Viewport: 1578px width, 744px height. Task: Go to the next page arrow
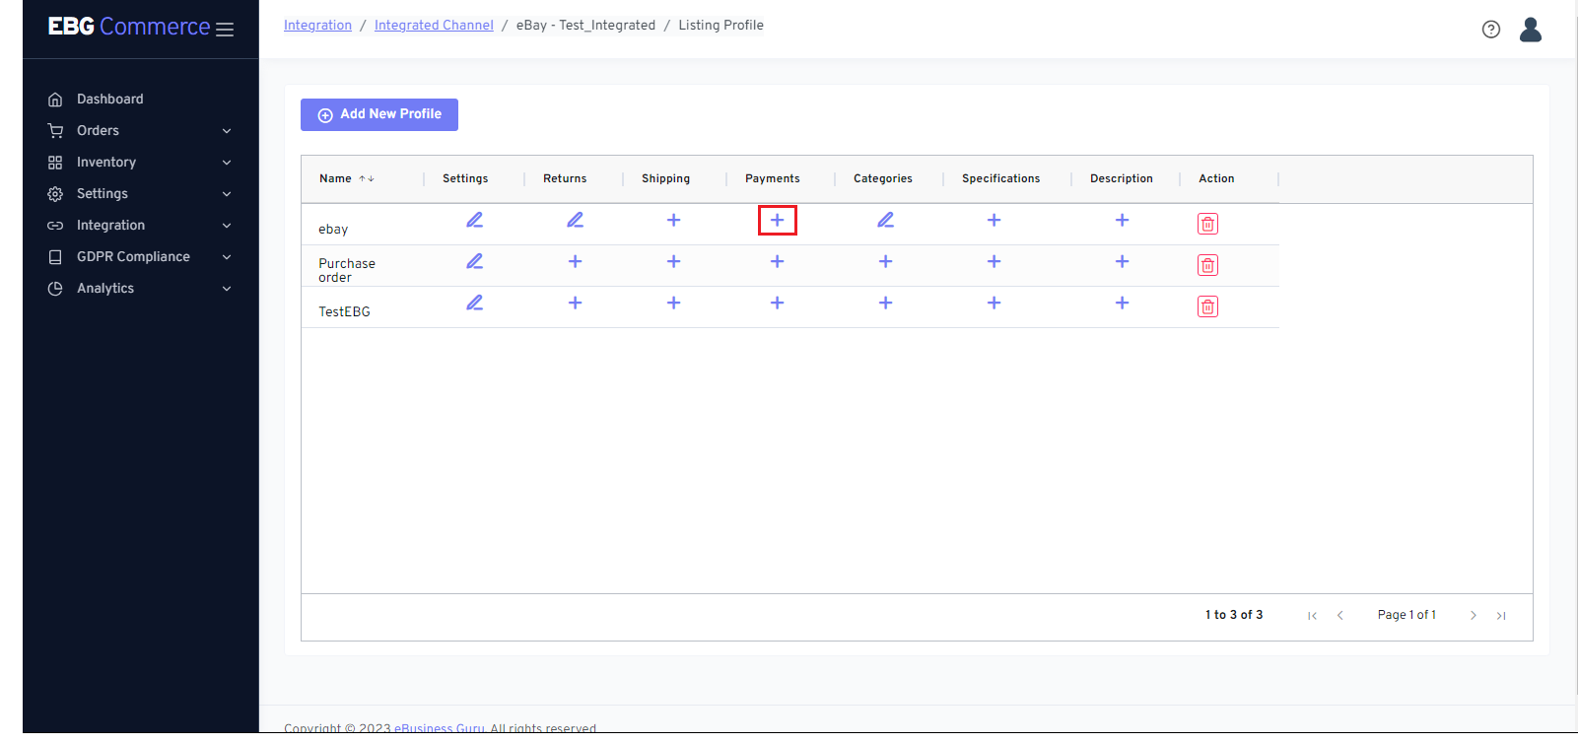[1473, 615]
